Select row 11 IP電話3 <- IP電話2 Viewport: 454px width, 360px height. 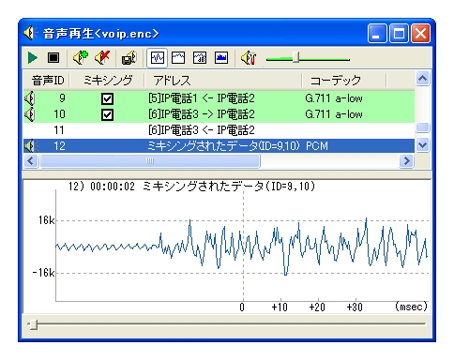219,130
